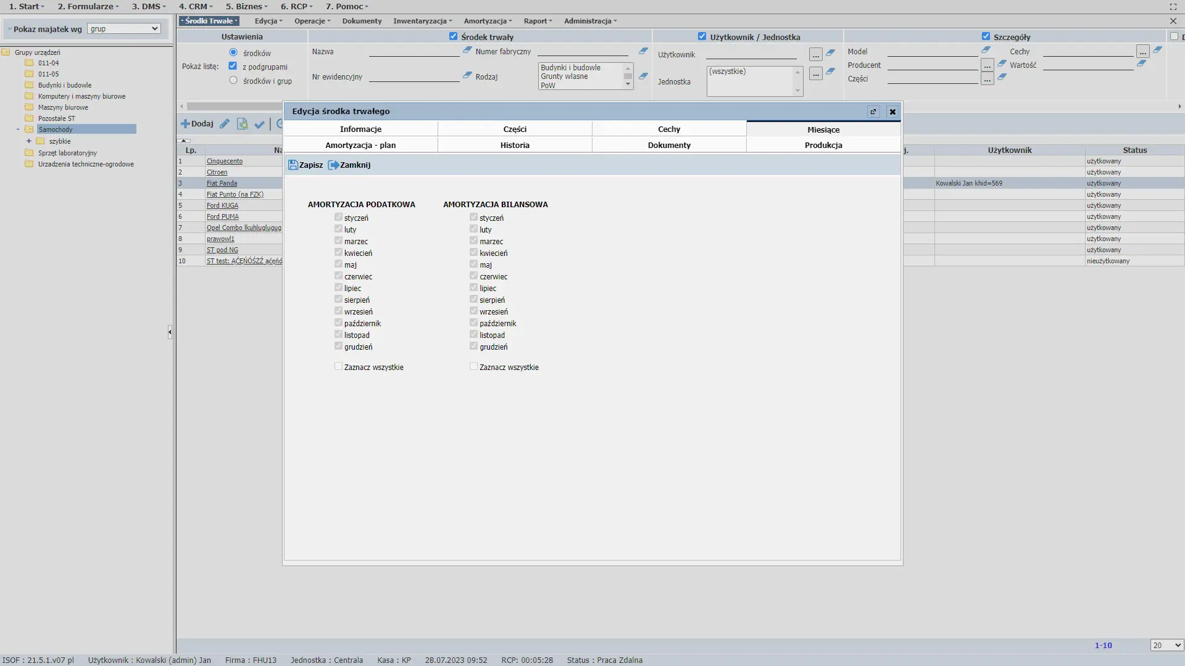
Task: Switch to the Amortyzacja - plan tab
Action: pyautogui.click(x=360, y=146)
